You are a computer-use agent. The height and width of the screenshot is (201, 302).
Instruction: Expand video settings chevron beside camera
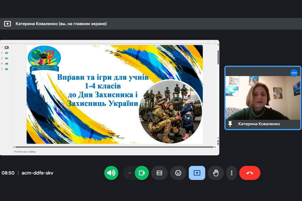130,173
